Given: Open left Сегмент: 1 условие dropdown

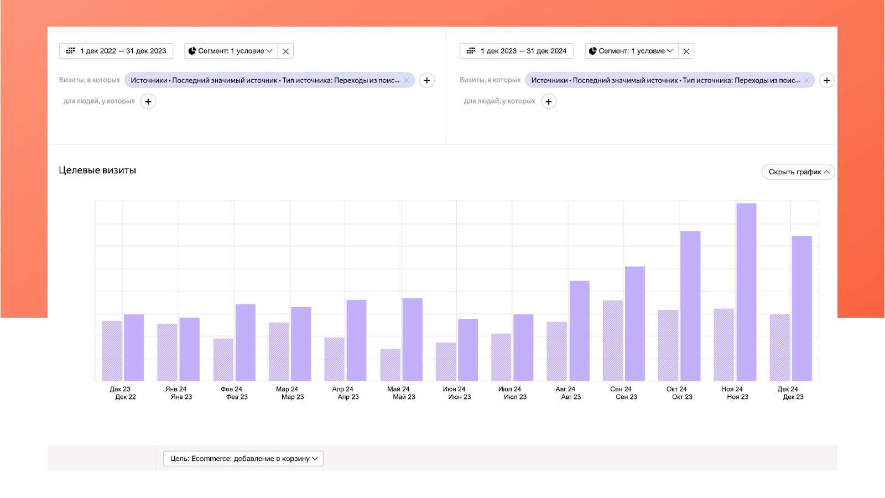Looking at the screenshot, I should click(x=231, y=51).
